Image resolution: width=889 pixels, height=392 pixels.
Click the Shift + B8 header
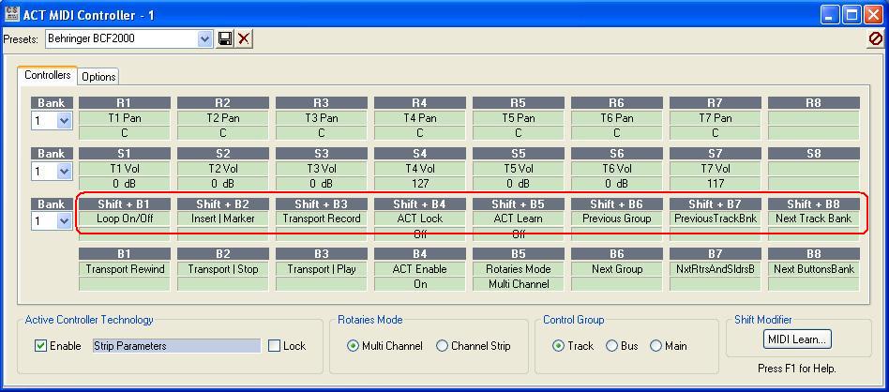[x=814, y=204]
